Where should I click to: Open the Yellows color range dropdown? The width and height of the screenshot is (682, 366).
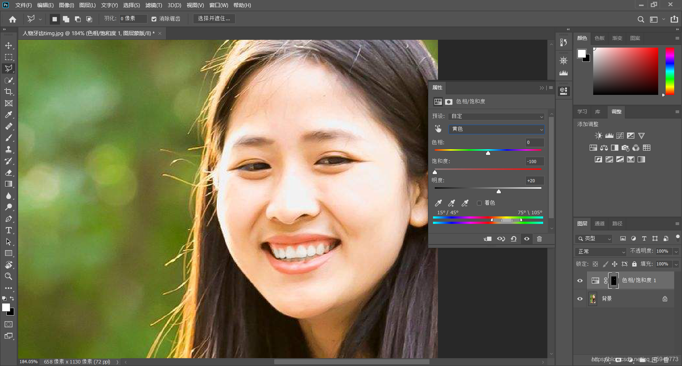pyautogui.click(x=496, y=129)
